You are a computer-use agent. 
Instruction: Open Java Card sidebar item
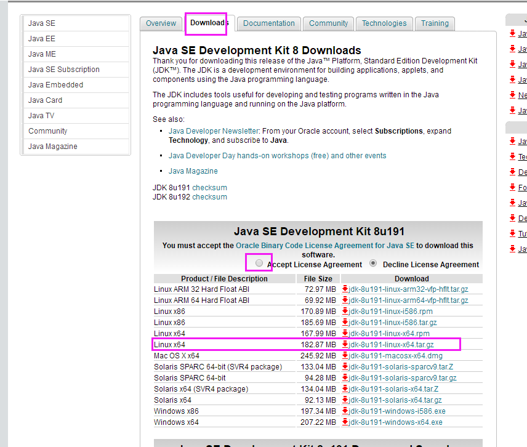click(76, 100)
